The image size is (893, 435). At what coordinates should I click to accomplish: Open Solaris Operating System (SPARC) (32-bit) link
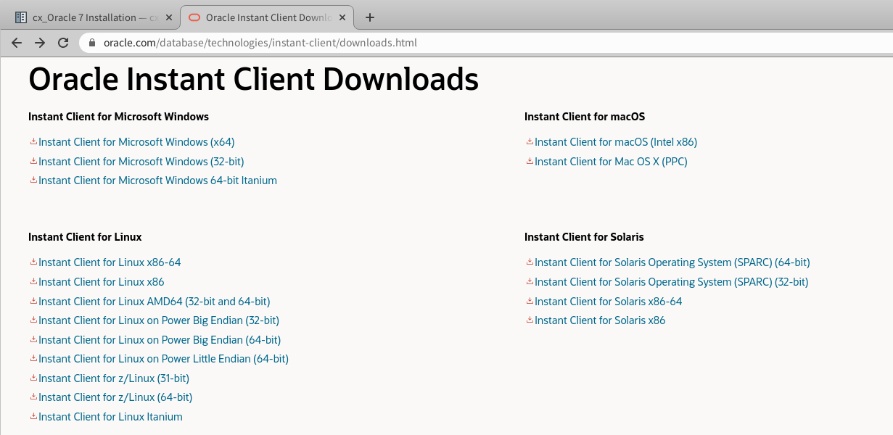click(672, 282)
